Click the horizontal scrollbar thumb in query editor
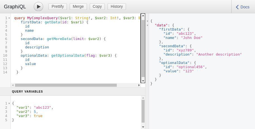This screenshot has height=129, width=255. tap(66, 85)
